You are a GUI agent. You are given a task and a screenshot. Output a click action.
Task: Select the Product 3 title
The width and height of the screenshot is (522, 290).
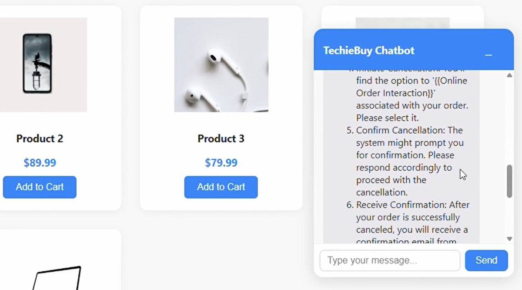221,138
